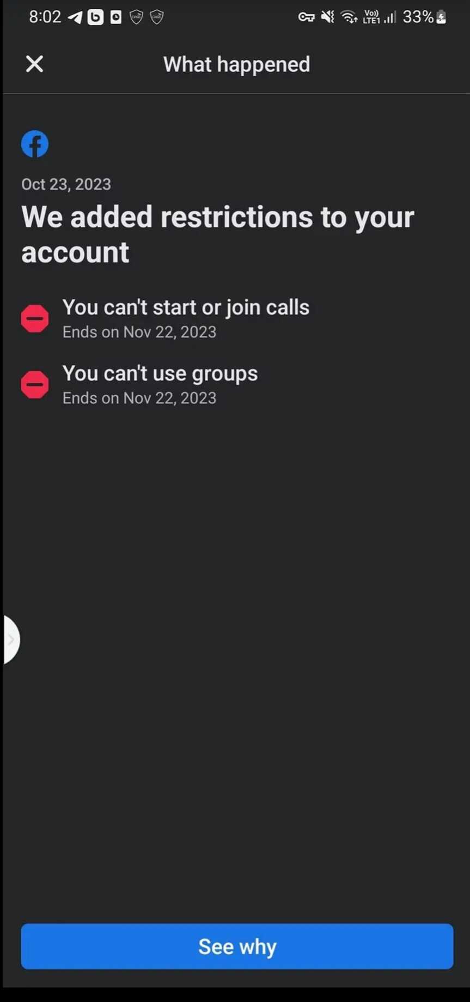Expand the side edge panel handle
470x1002 pixels.
pos(11,639)
